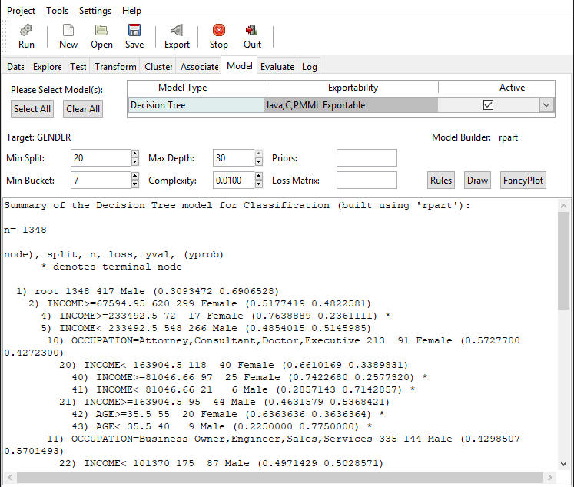Click the Exportability column header
This screenshot has height=487, width=574.
[353, 88]
